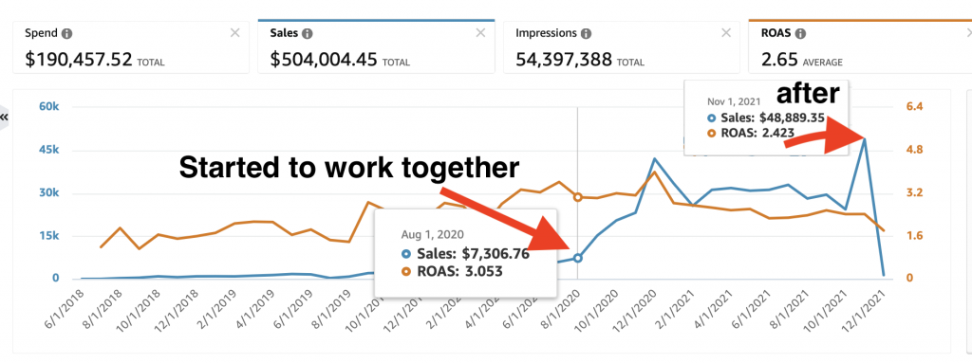
Task: Select the Sales metric card
Action: click(x=376, y=46)
